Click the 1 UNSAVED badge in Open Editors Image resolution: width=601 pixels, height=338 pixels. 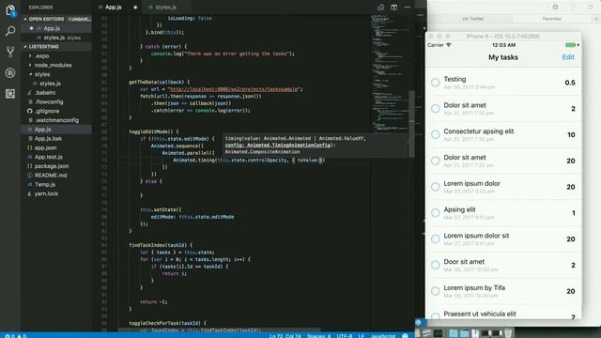click(79, 19)
